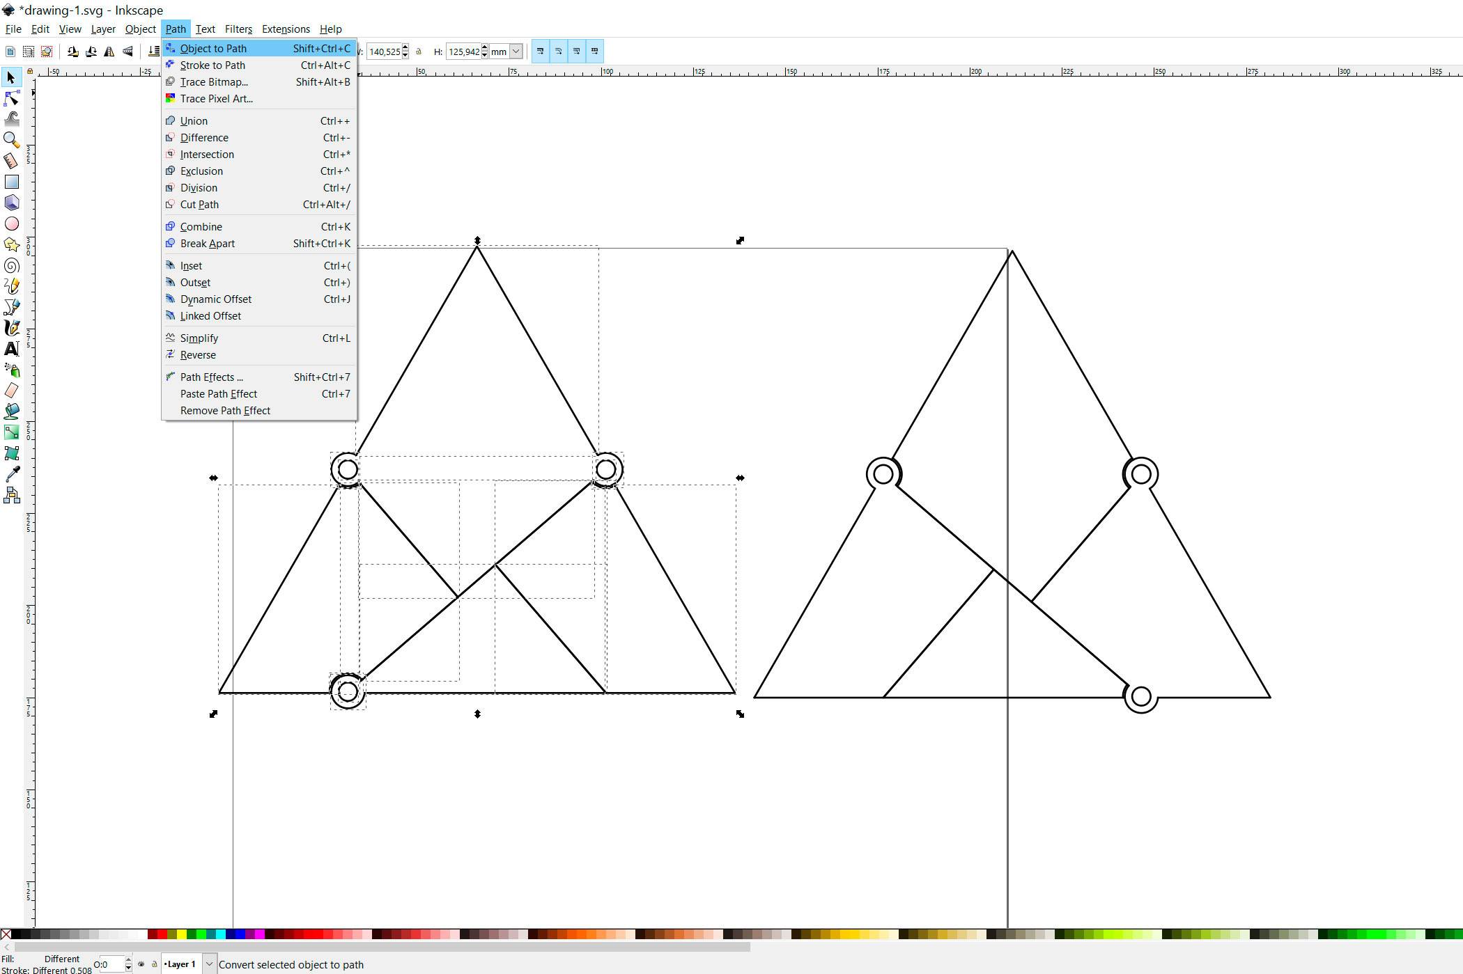Select the Rectangle tool

point(11,182)
